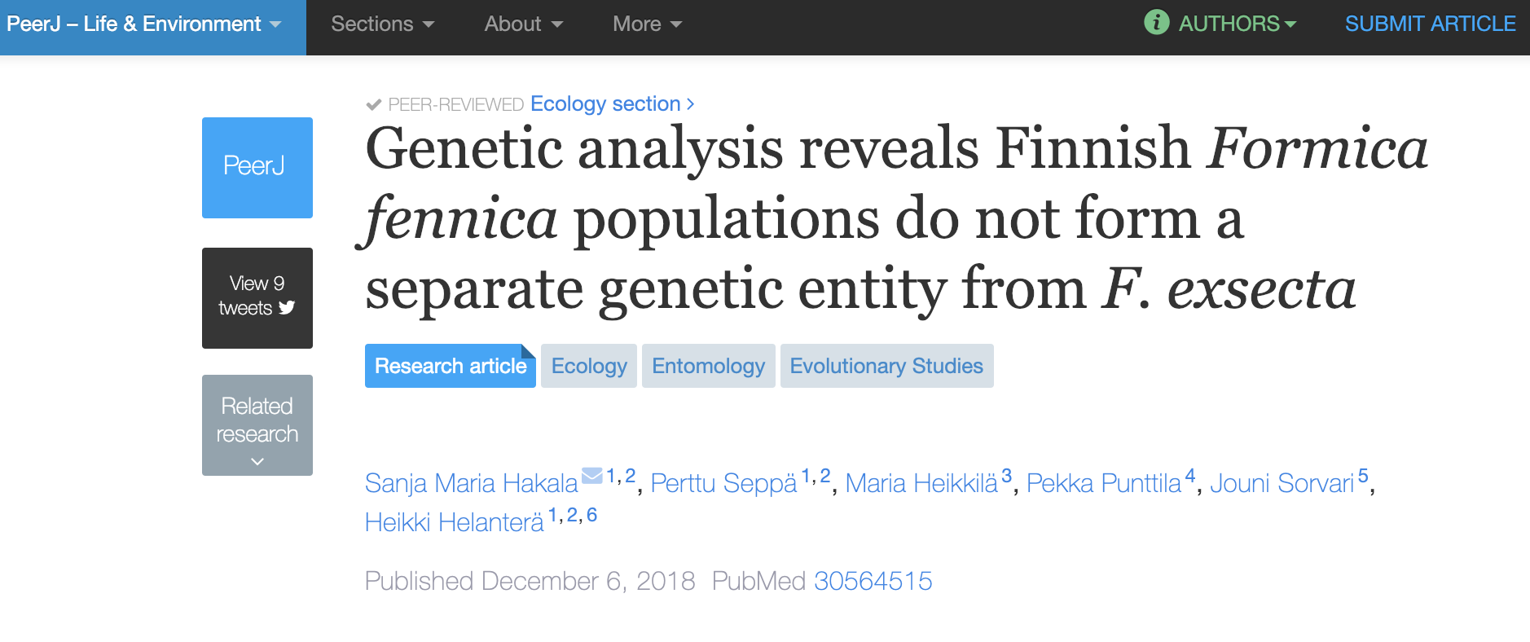Click the green info icon beside AUTHORS

click(1156, 23)
